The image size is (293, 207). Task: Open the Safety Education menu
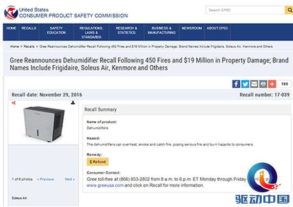tap(56, 30)
